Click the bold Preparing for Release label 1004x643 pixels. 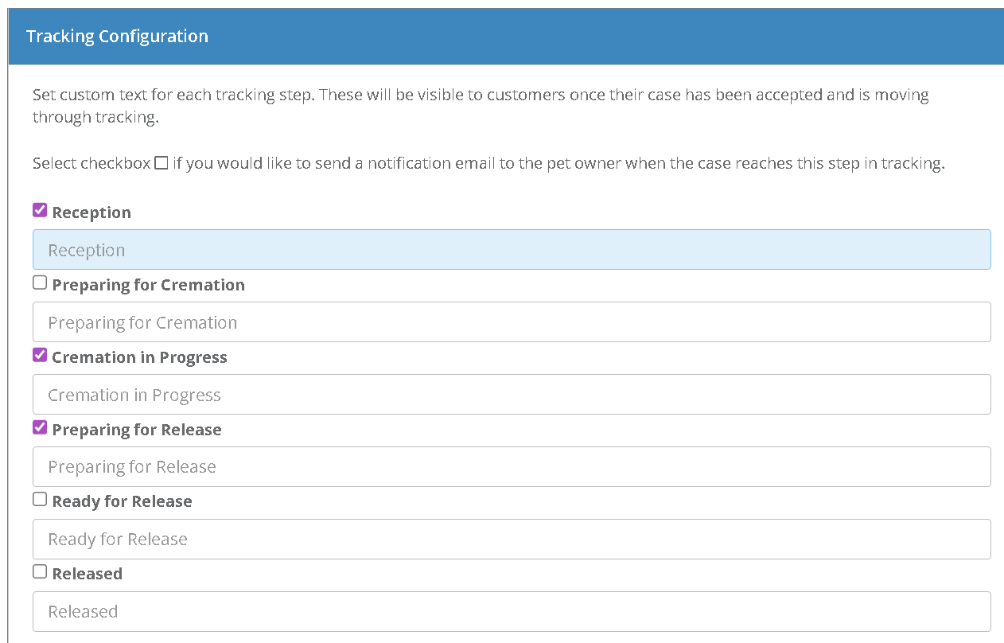[137, 430]
